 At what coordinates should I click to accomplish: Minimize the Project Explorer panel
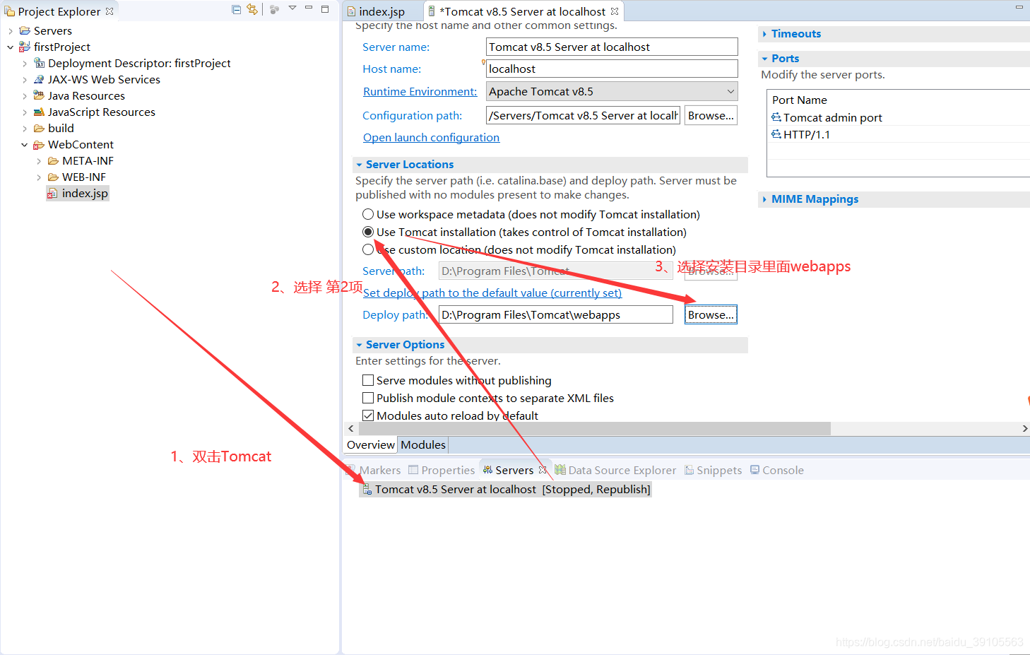coord(309,8)
